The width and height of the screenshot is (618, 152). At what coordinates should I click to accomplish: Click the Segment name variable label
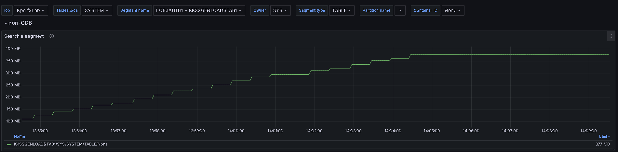tap(134, 10)
